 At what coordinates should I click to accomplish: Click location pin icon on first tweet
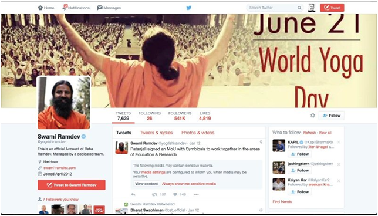261,142
